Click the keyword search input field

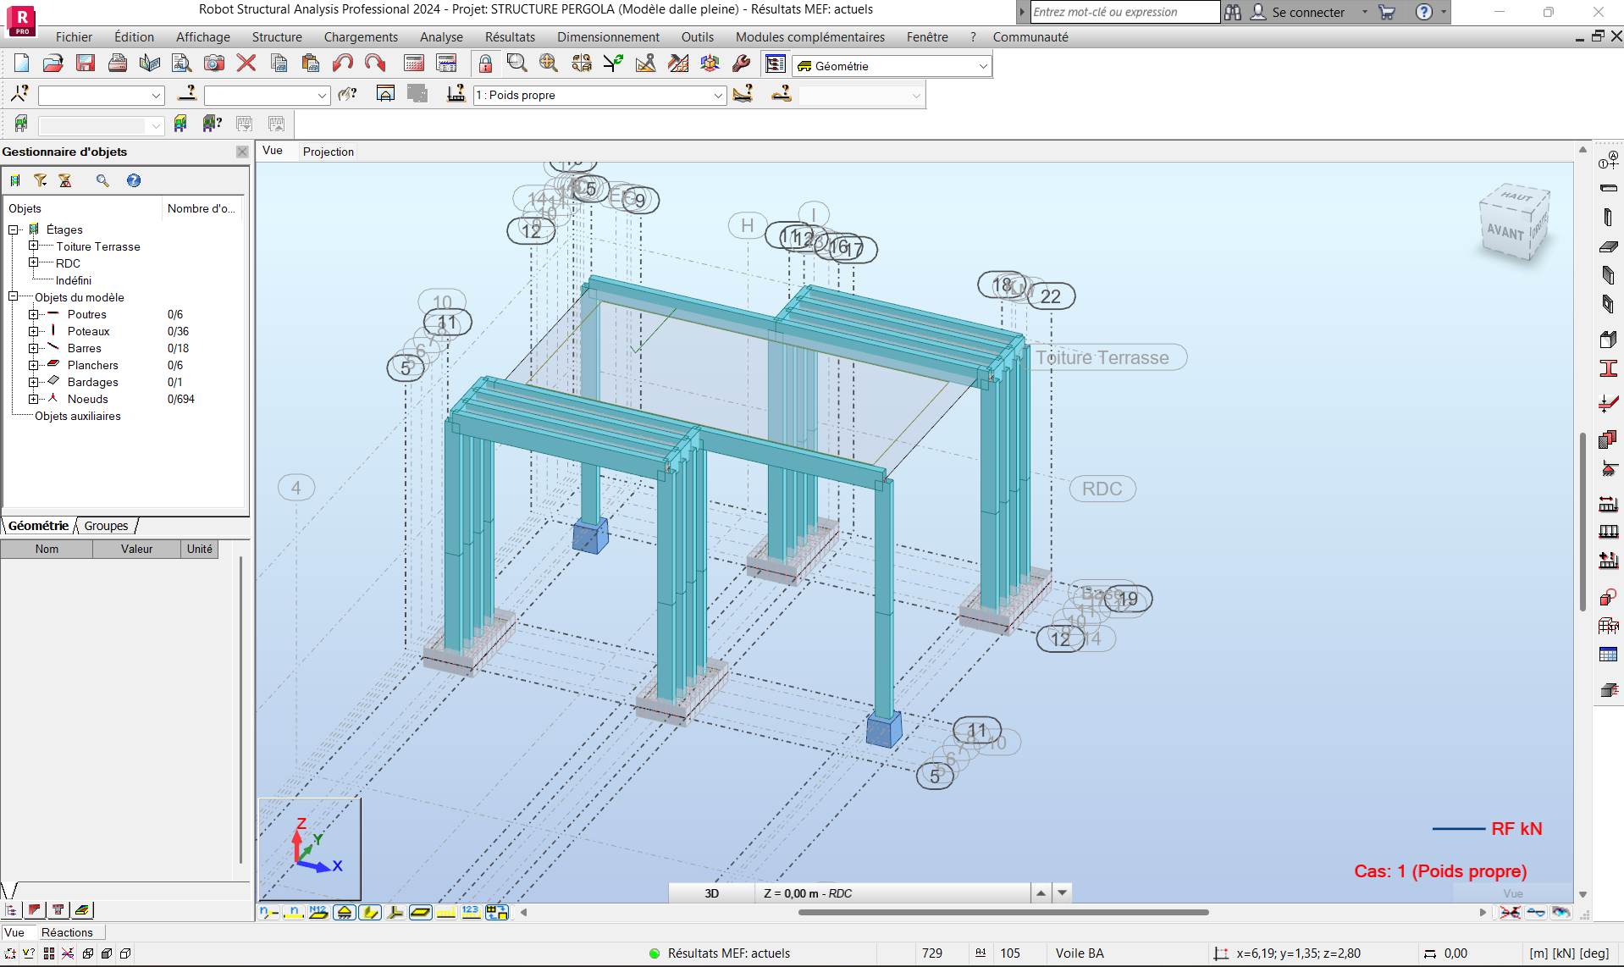(1124, 12)
